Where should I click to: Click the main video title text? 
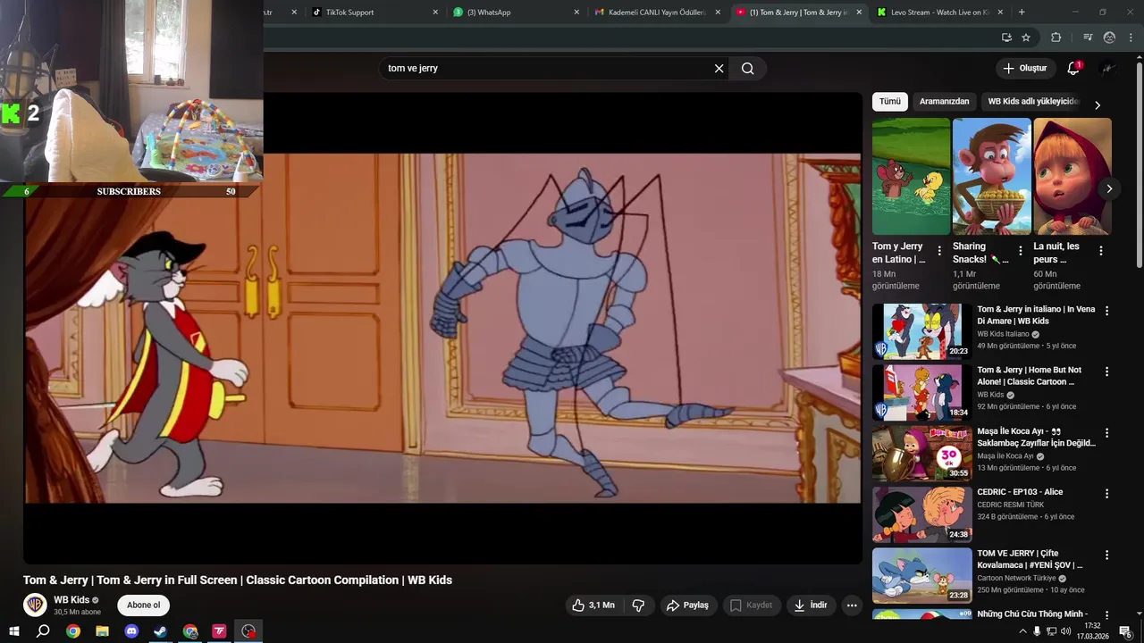tap(238, 580)
